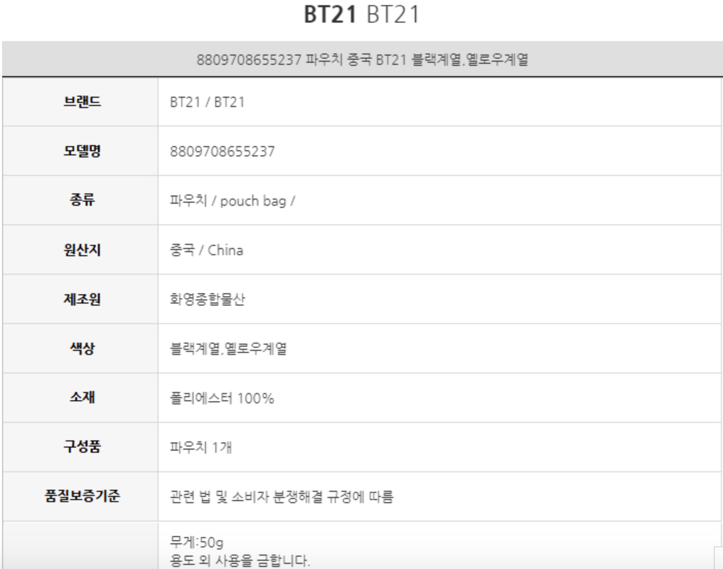
Task: Click the 무게:50g weight text
Action: click(x=197, y=542)
